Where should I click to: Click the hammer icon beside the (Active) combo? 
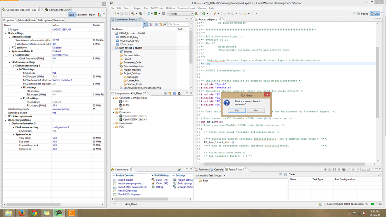[196, 14]
